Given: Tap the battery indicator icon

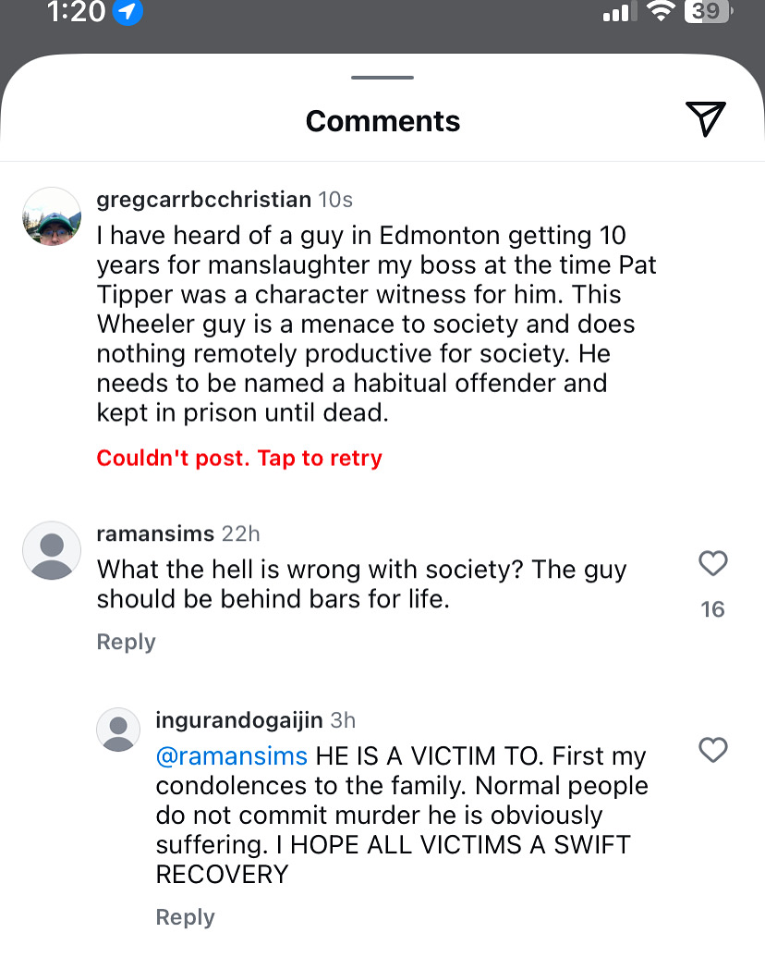Looking at the screenshot, I should click(709, 12).
